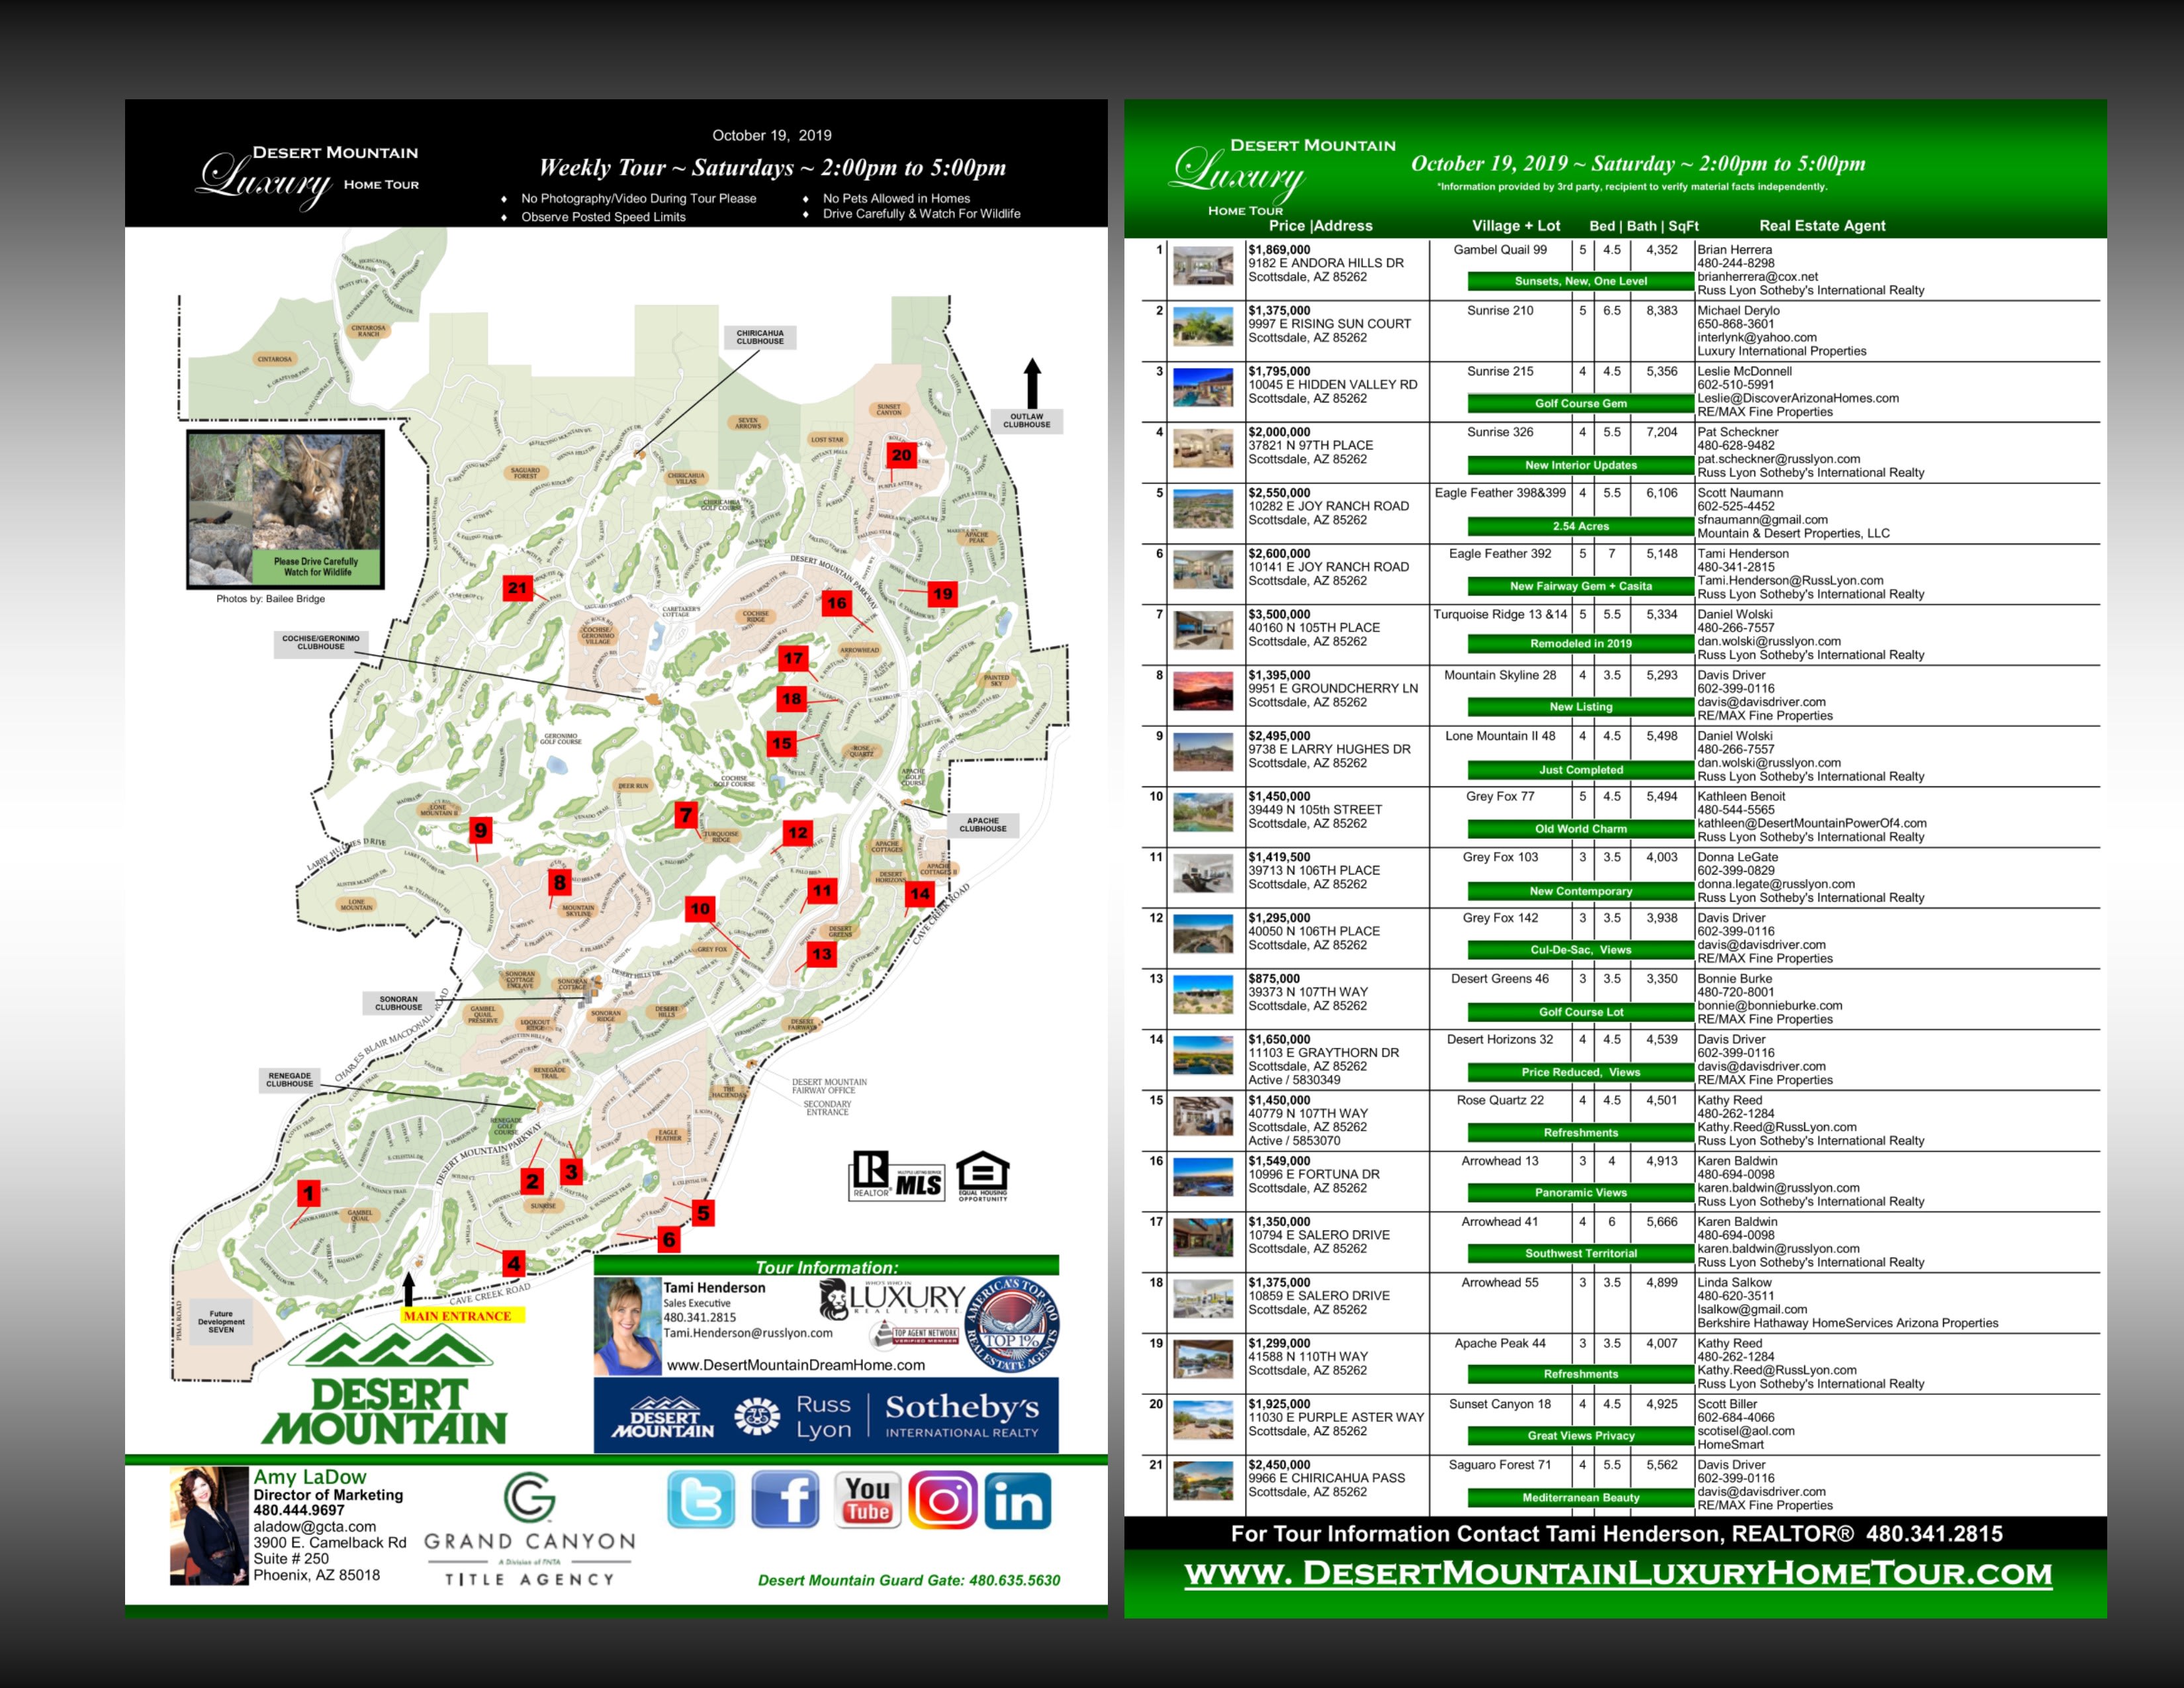The image size is (2184, 1688).
Task: Open the bobcat wildlife photo on the map
Action: [x=286, y=509]
